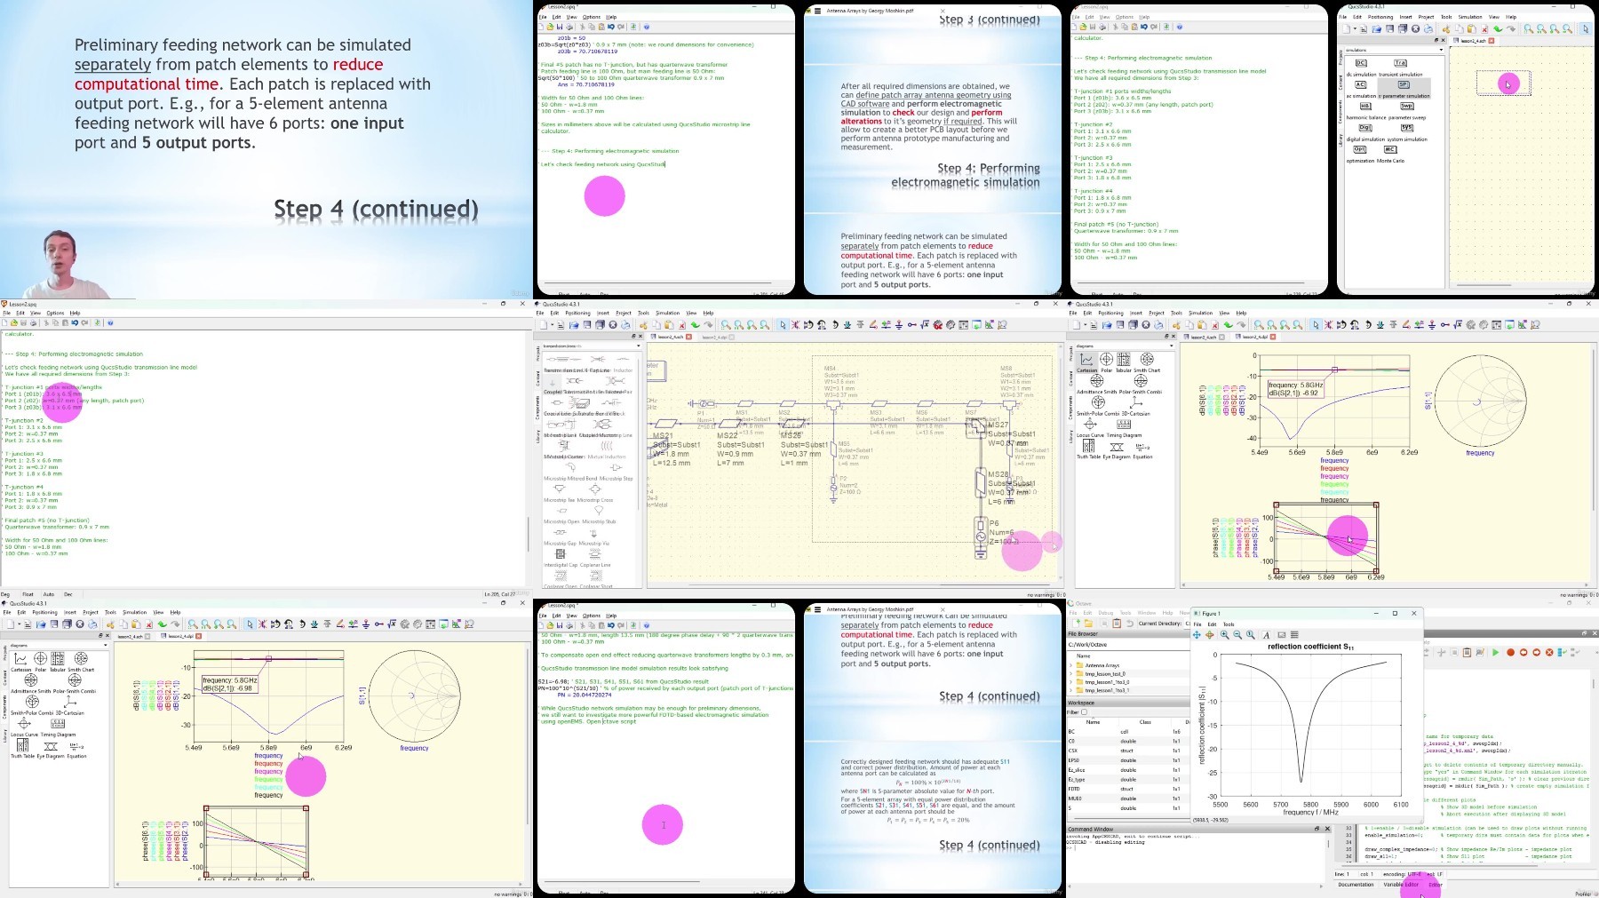Expand the tmp_lesson1_1to3_0 folder
Image resolution: width=1599 pixels, height=898 pixels.
[x=1070, y=682]
